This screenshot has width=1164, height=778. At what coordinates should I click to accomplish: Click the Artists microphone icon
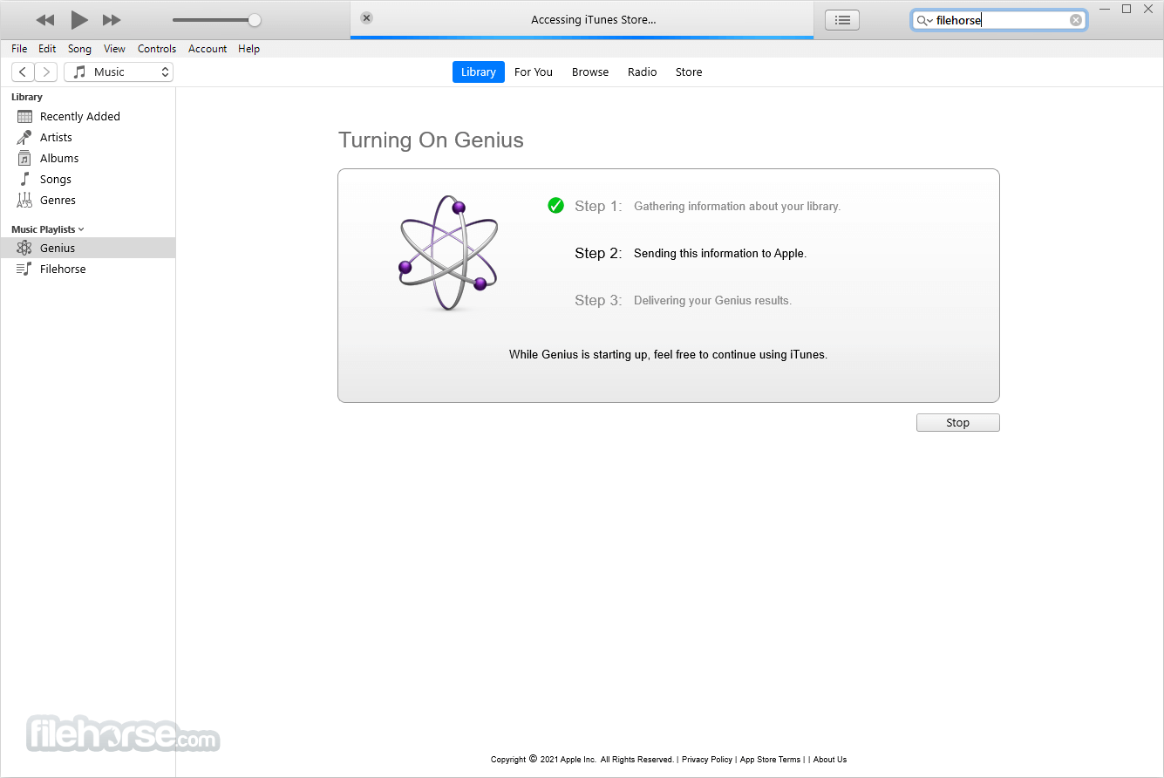click(24, 137)
